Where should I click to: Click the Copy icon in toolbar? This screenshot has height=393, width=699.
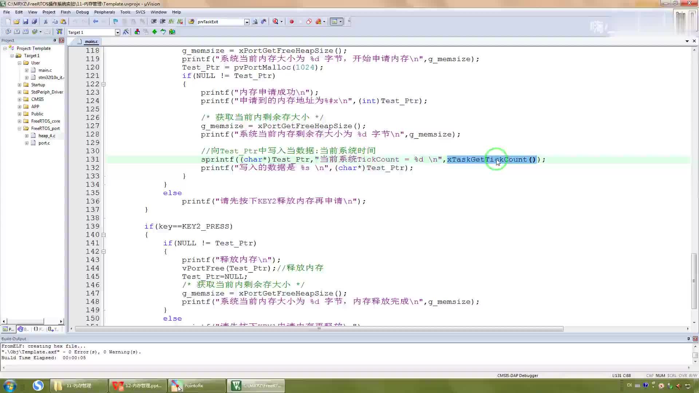tap(55, 21)
